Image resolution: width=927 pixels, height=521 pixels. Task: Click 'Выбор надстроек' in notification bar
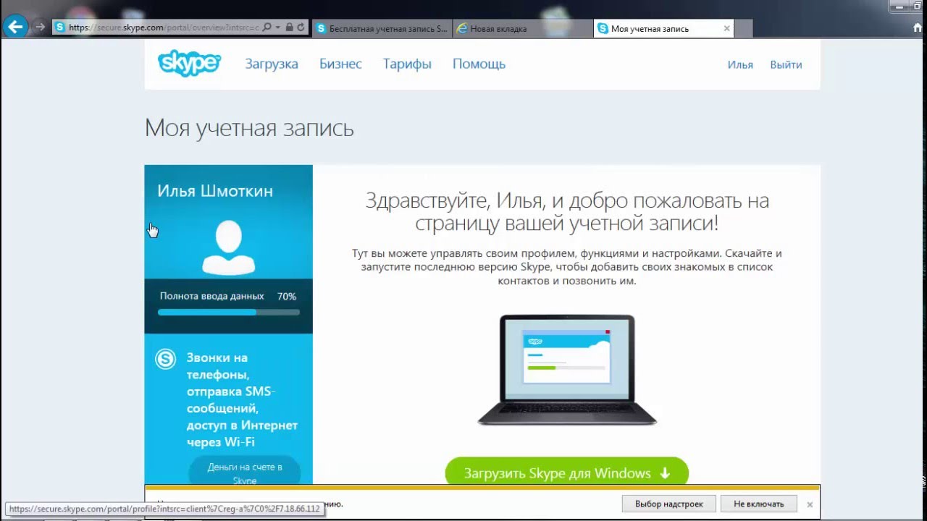coord(669,504)
